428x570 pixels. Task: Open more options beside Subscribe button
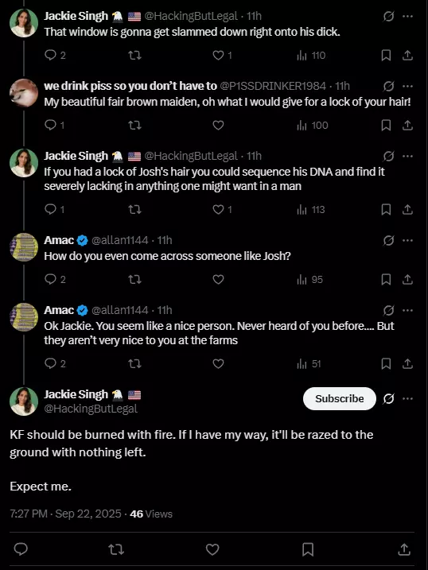(407, 398)
